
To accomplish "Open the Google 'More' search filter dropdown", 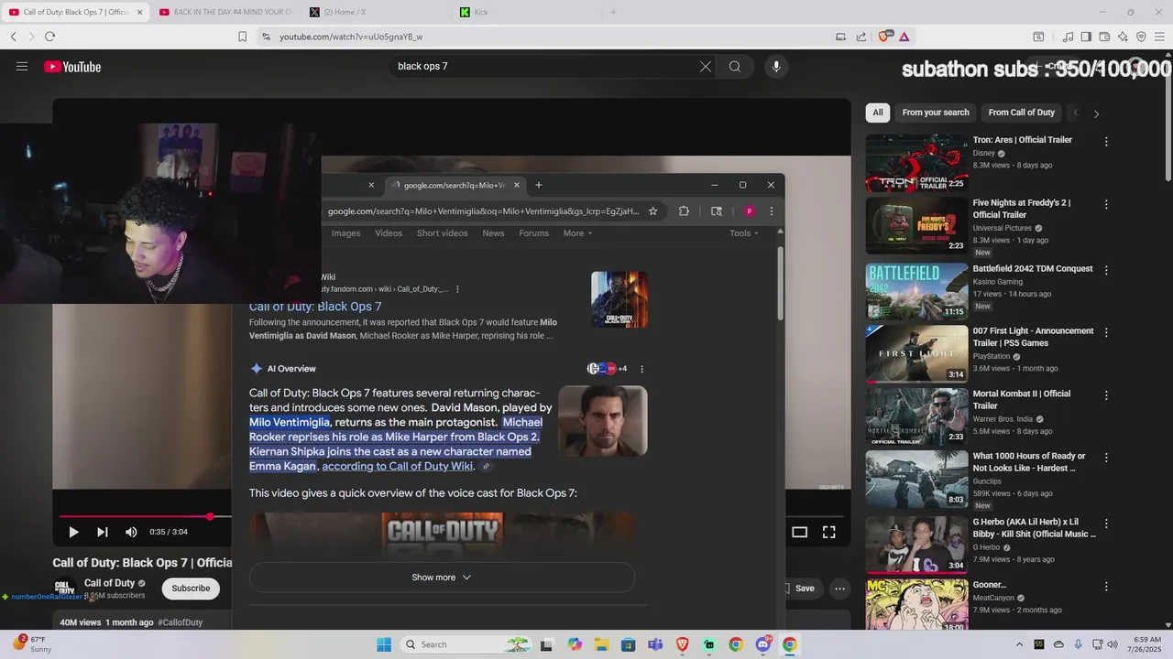I will 577,233.
